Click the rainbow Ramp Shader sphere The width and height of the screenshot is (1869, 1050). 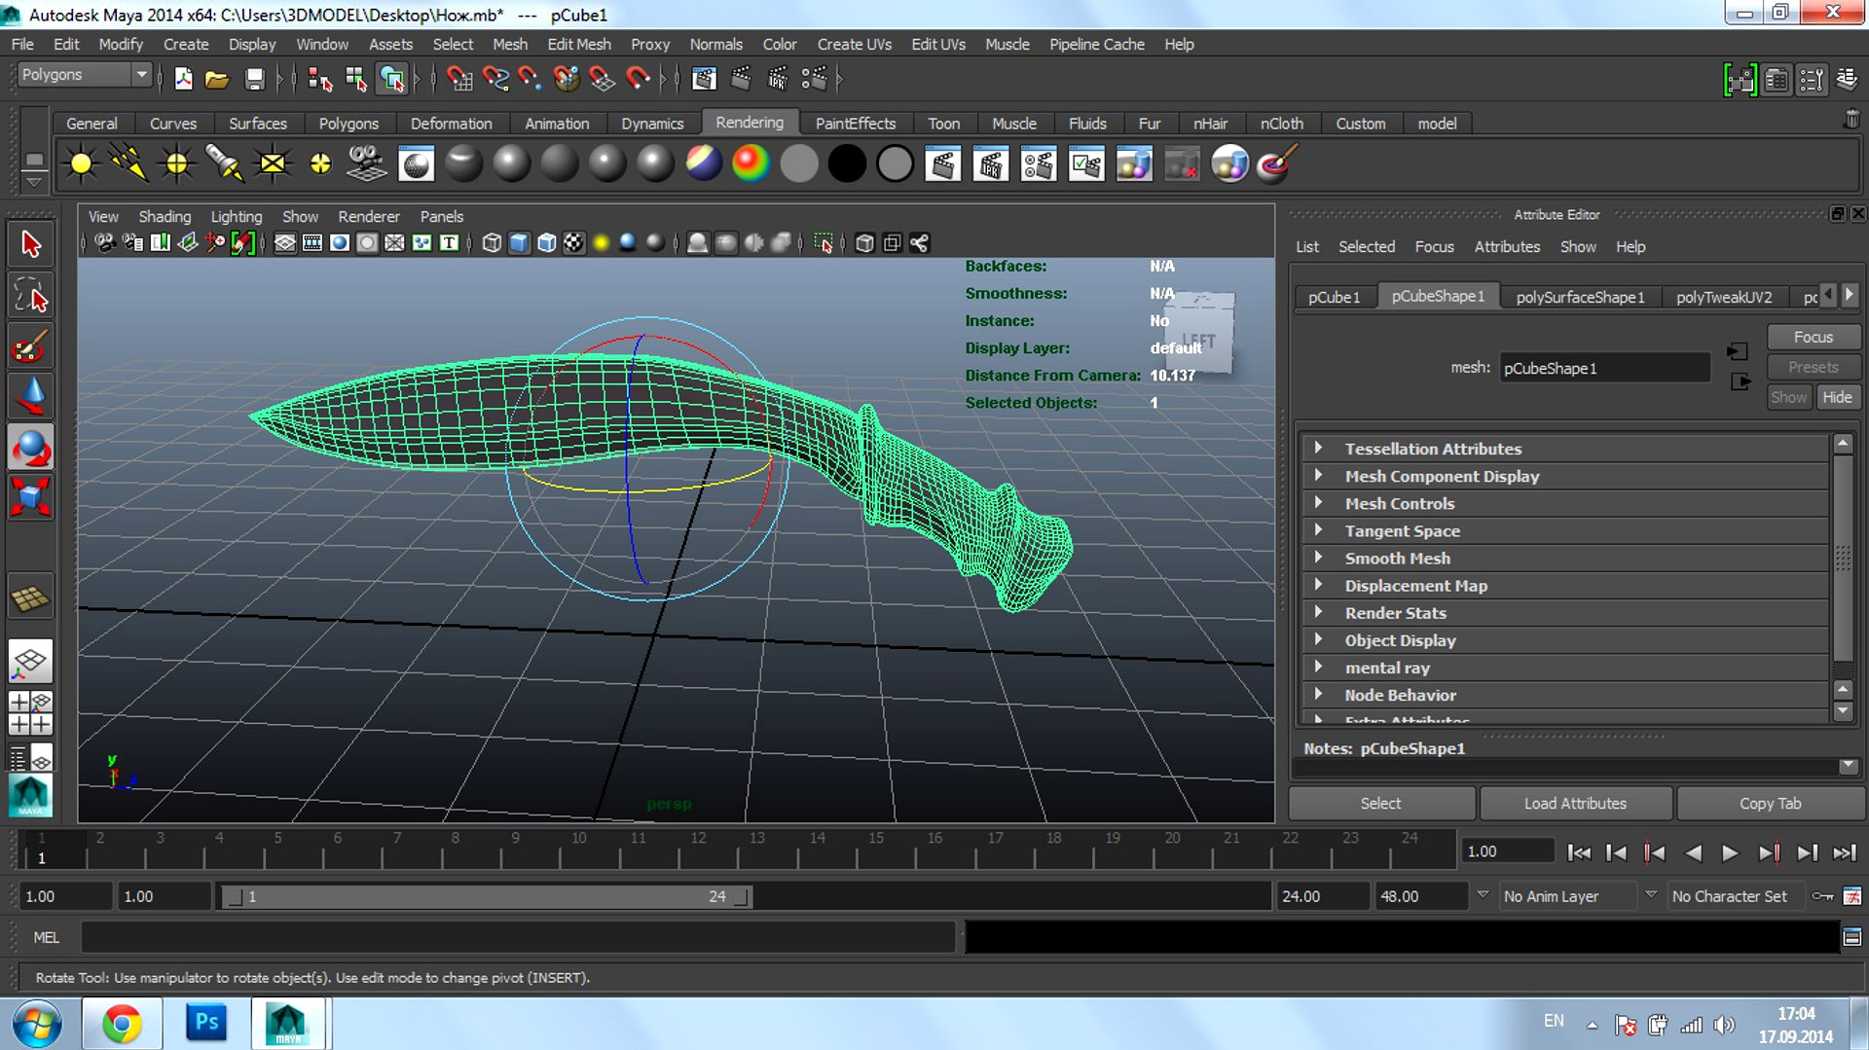(751, 164)
